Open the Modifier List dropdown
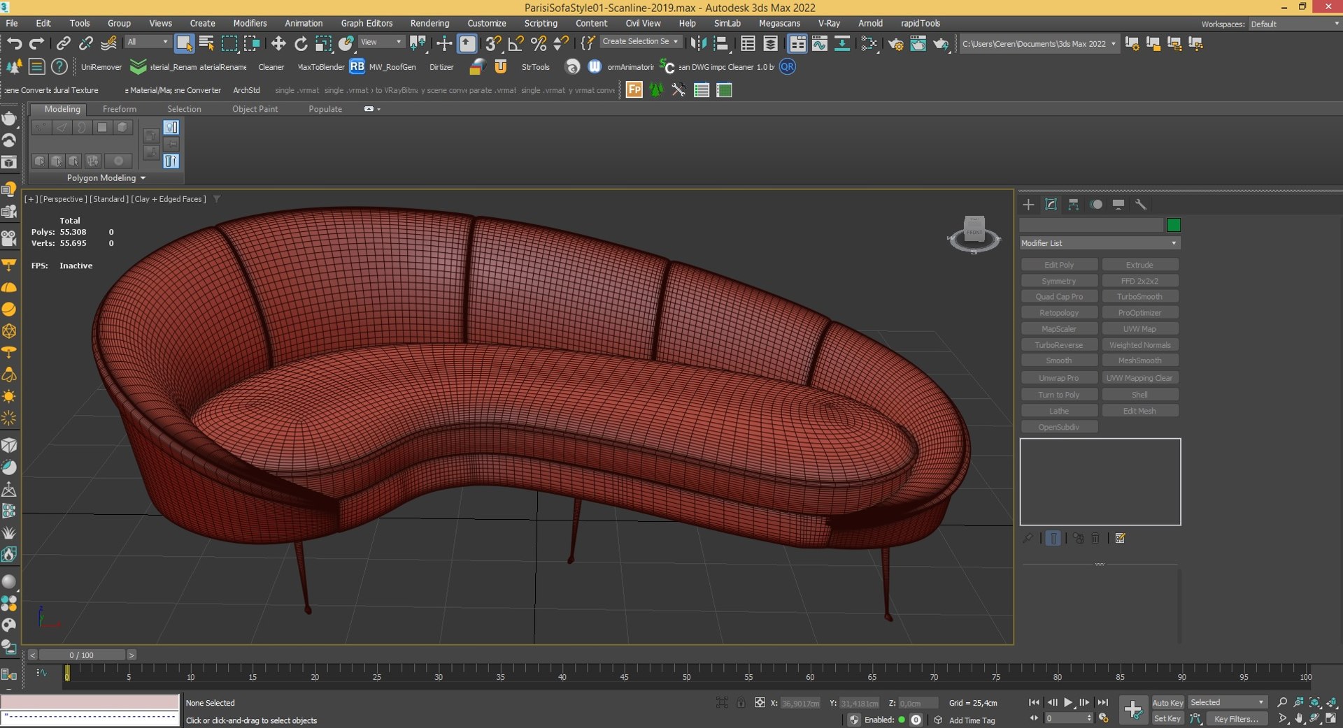The width and height of the screenshot is (1343, 728). (x=1100, y=242)
